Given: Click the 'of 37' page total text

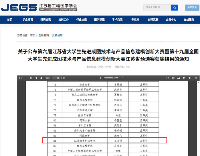Looking at the screenshot, I should [x=63, y=78].
